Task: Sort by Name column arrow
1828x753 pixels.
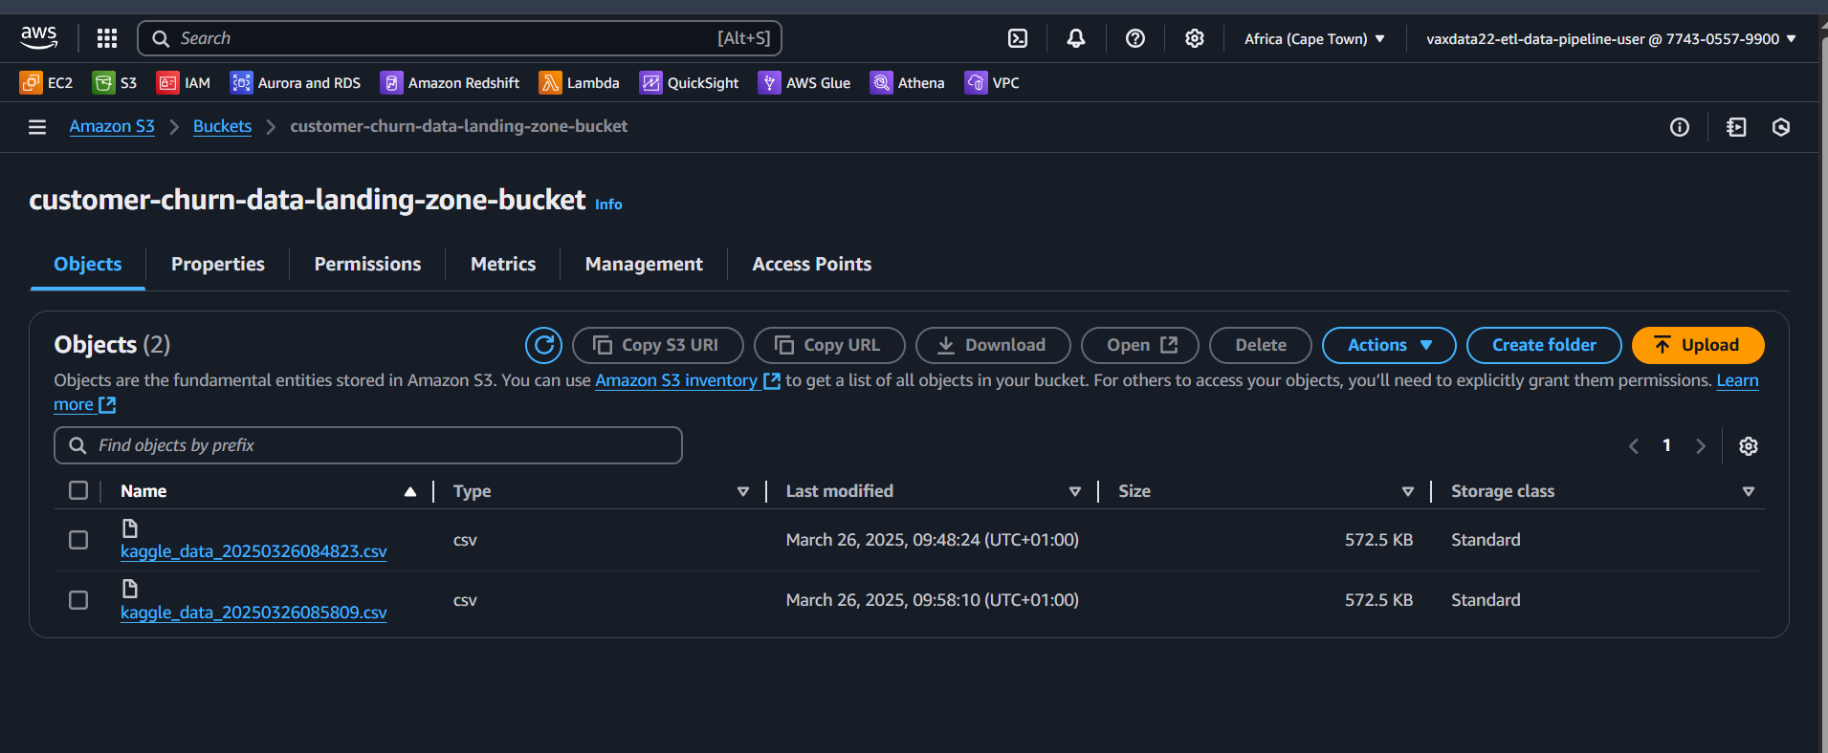Action: [x=410, y=491]
